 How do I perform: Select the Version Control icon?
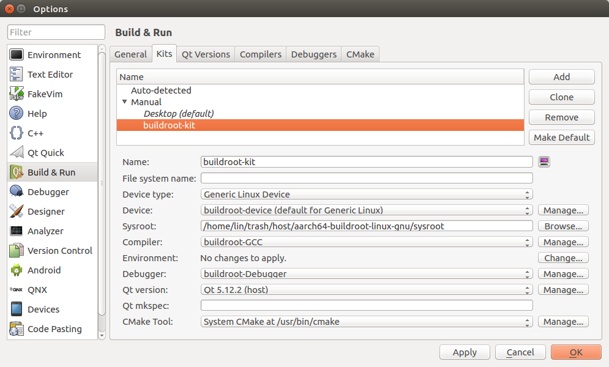[17, 251]
